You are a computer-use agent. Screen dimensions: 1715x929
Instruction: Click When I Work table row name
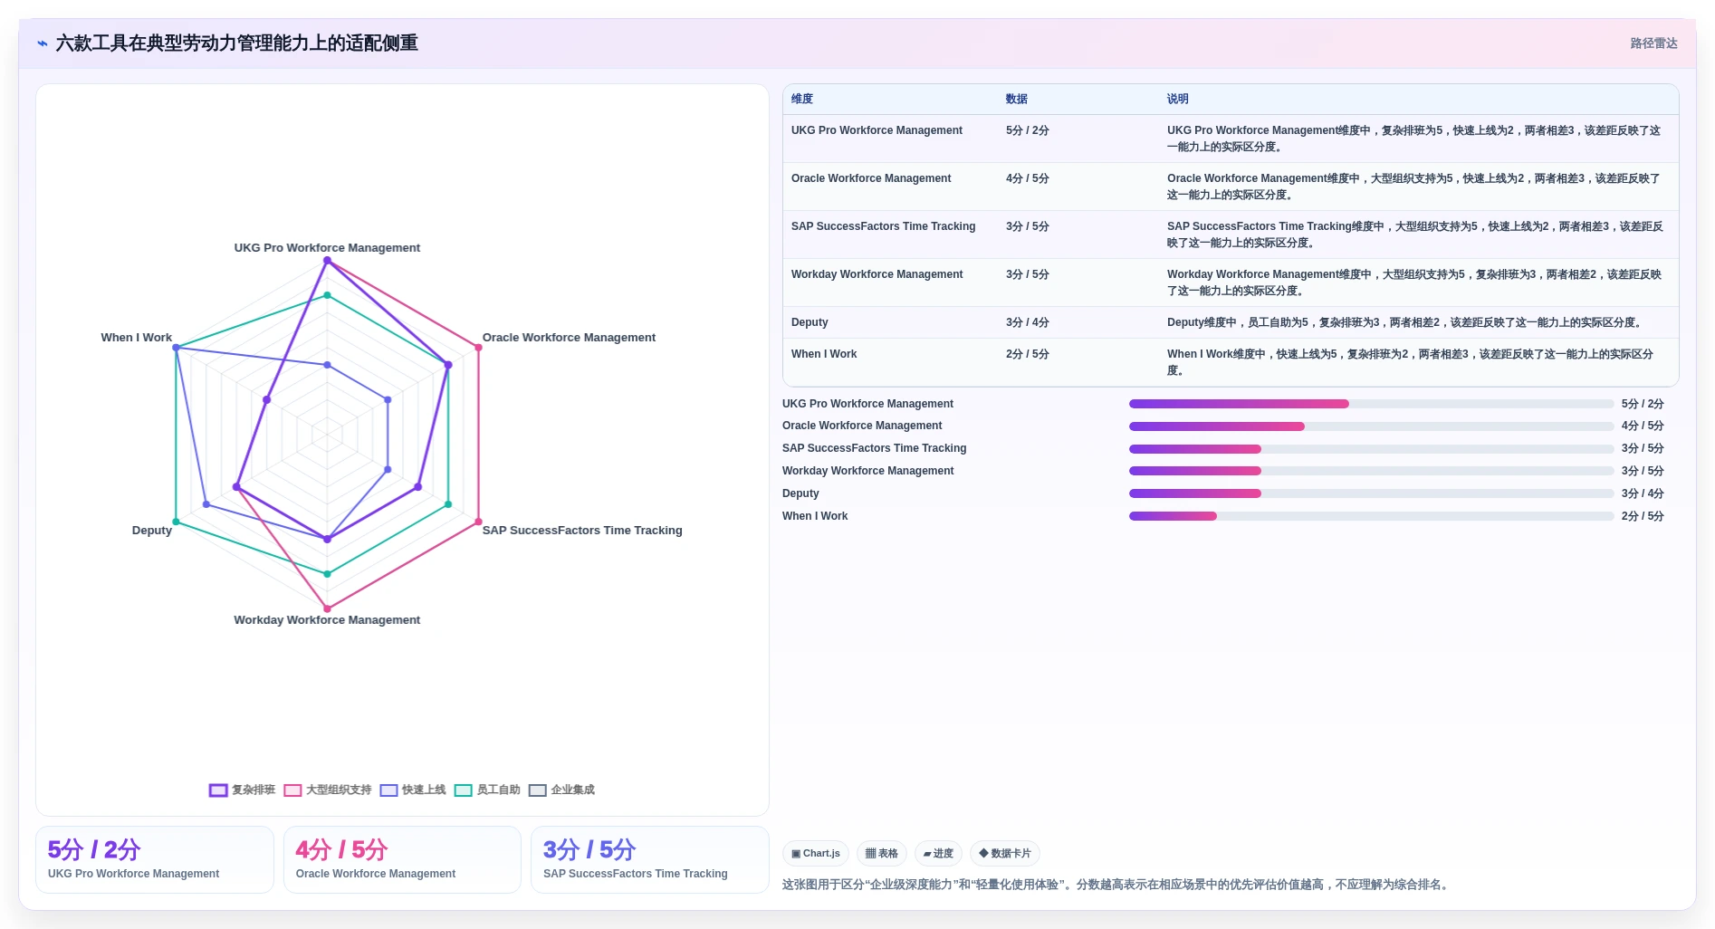coord(824,354)
